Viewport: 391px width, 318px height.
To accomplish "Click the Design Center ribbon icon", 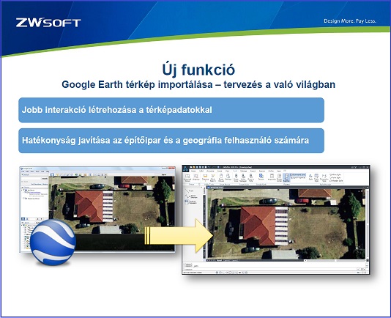I will [279, 177].
